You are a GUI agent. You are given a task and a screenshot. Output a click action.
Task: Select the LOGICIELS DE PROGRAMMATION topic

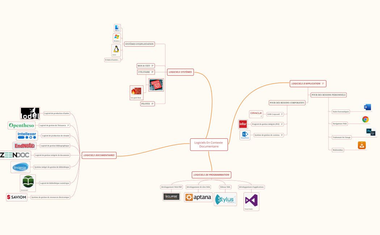tap(211, 175)
